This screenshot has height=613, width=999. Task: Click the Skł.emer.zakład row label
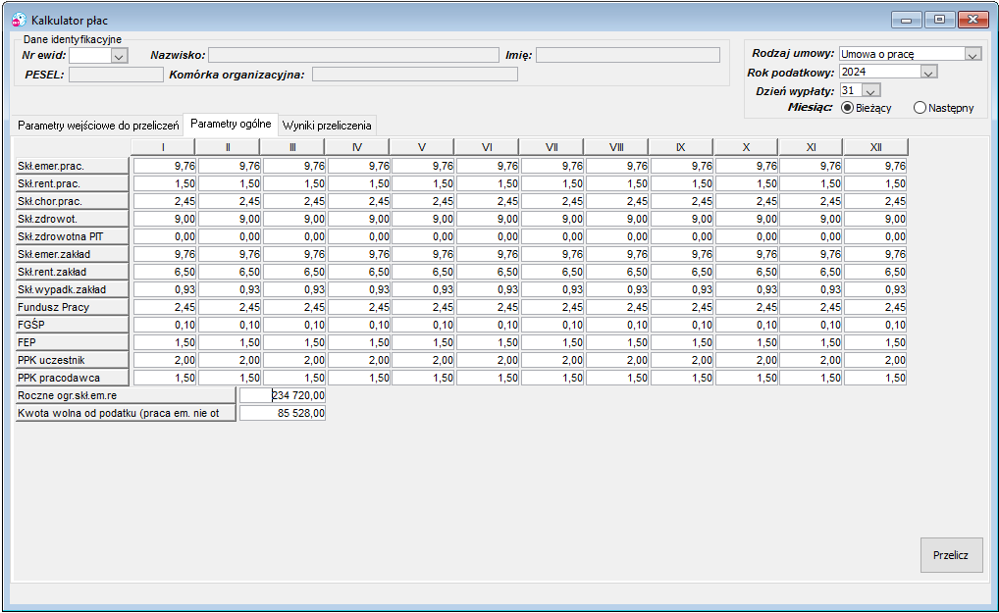click(x=72, y=254)
